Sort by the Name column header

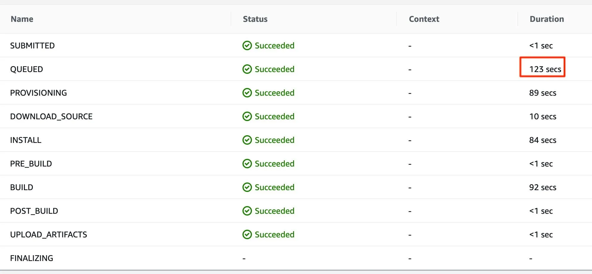coord(22,19)
